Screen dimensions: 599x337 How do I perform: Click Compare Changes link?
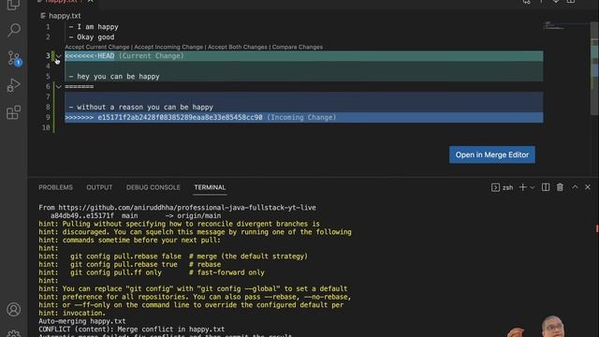pyautogui.click(x=298, y=47)
